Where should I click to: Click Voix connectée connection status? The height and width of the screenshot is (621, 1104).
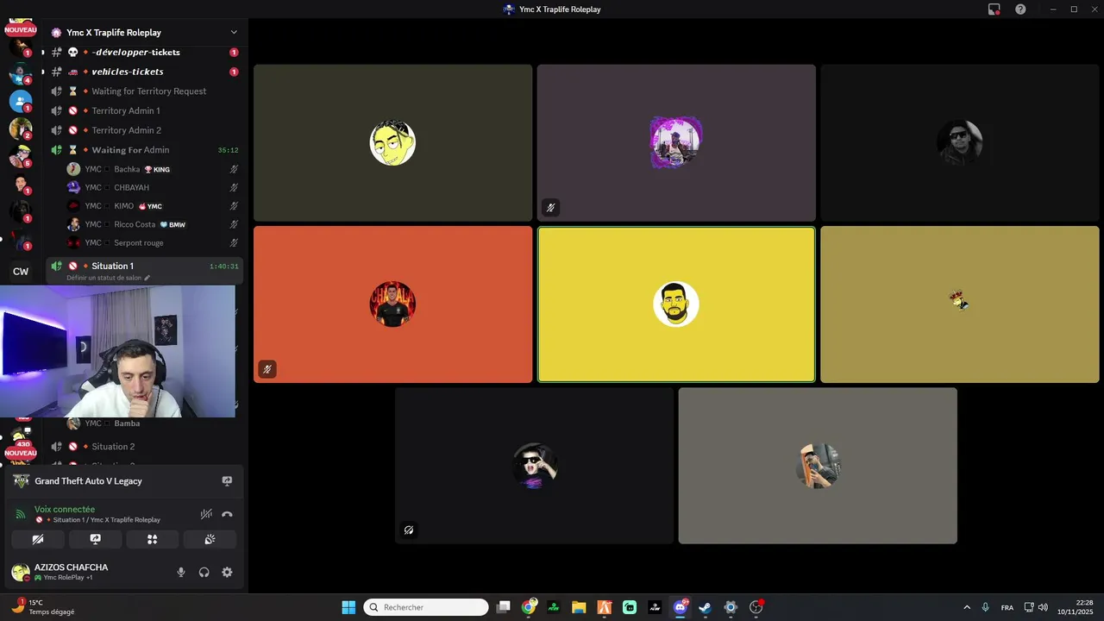[65, 509]
